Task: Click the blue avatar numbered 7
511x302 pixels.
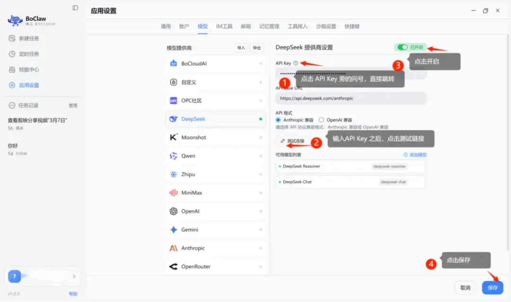Action: click(14, 276)
